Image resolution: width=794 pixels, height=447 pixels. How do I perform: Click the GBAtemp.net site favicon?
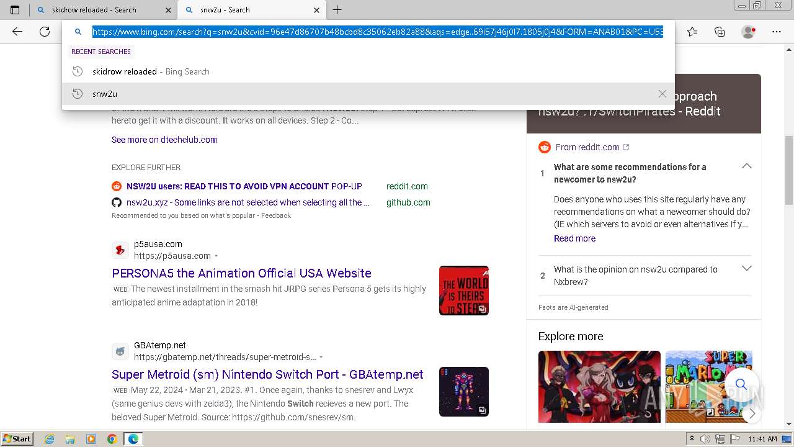[120, 351]
